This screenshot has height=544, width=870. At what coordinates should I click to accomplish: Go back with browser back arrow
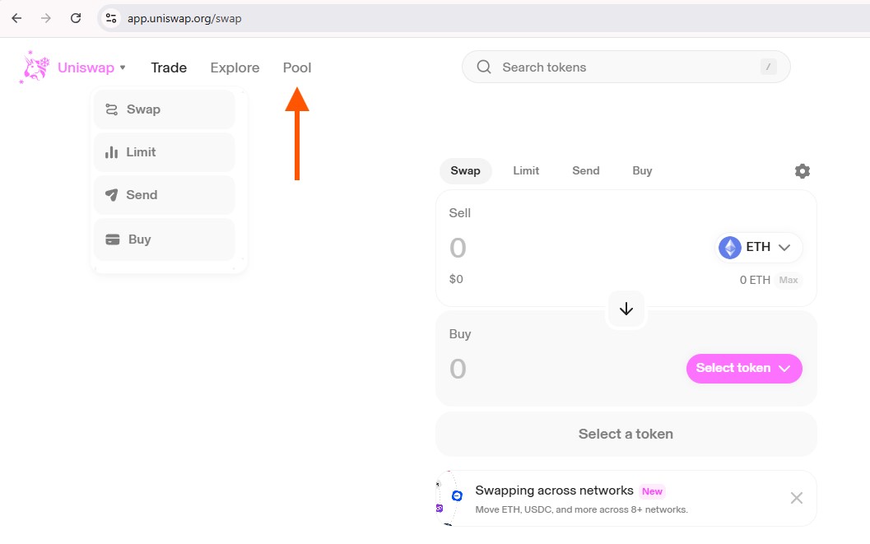pyautogui.click(x=16, y=17)
